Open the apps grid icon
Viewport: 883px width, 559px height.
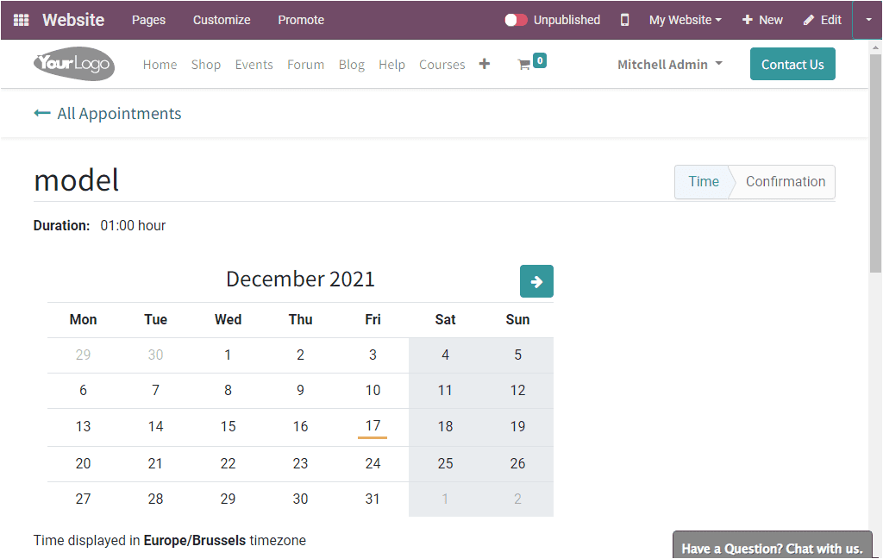(x=21, y=19)
